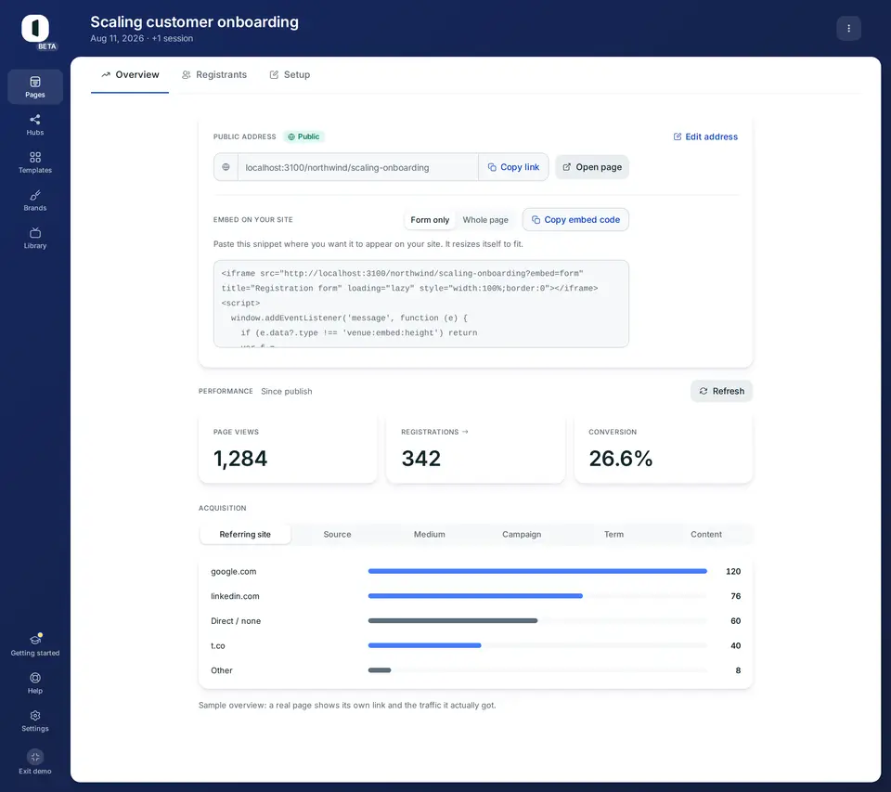
Task: Click the globe icon beside the address
Action: pyautogui.click(x=226, y=167)
